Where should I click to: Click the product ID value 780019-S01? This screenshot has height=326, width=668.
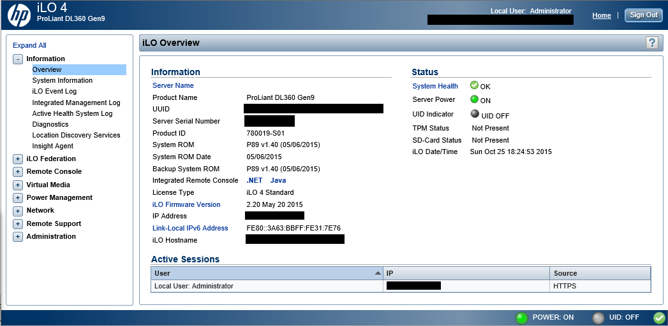click(265, 133)
